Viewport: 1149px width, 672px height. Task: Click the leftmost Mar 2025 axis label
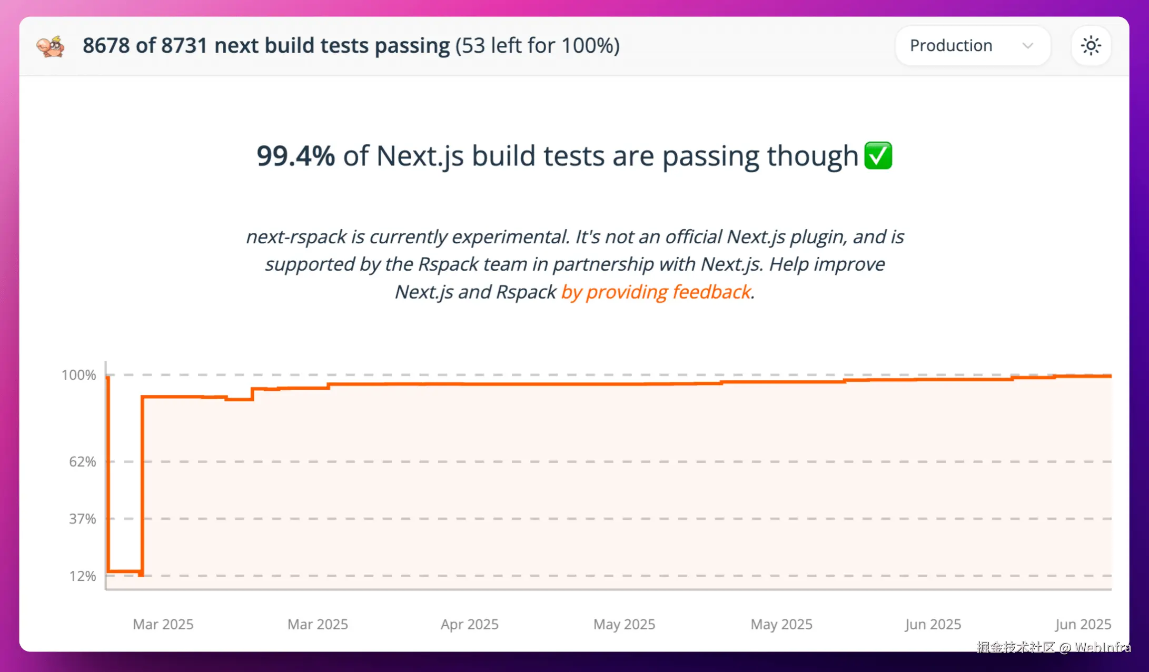point(163,625)
